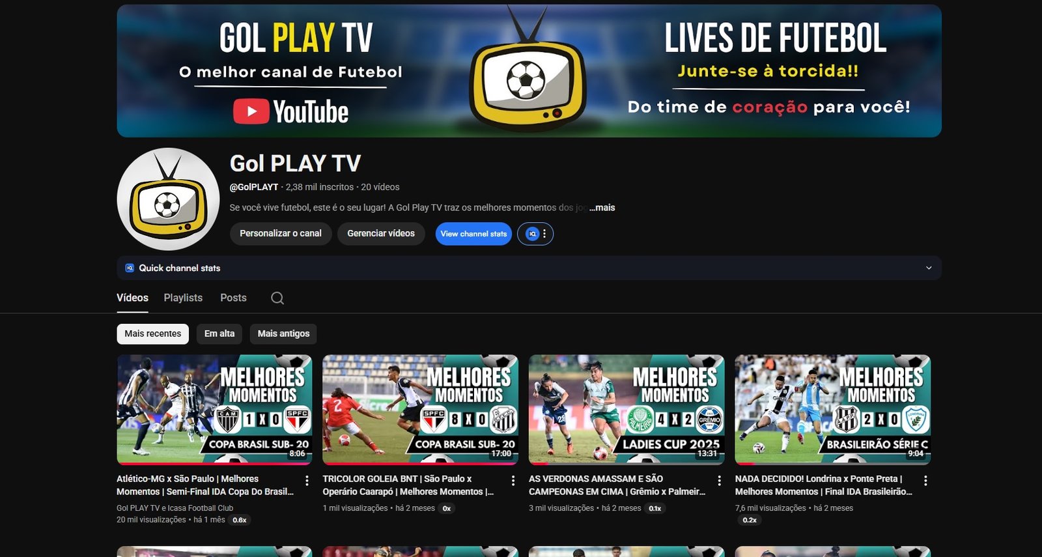Play the Copa Brasil Sub-20 1x0 video thumbnail
The width and height of the screenshot is (1042, 557).
[214, 409]
